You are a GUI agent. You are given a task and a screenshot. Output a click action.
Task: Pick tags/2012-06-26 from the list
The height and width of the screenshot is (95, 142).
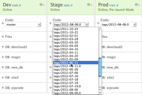coord(76,70)
